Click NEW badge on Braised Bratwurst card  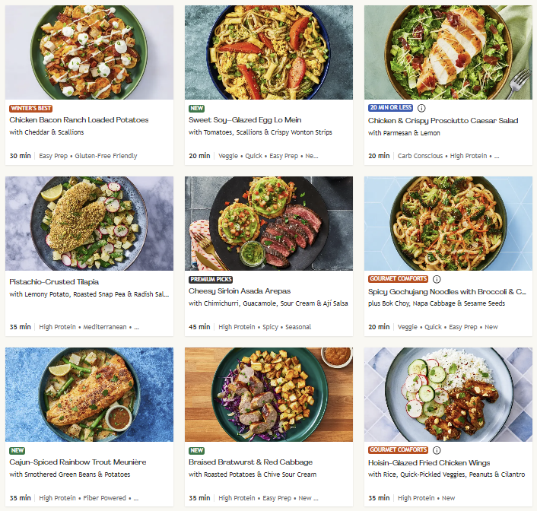tap(197, 450)
